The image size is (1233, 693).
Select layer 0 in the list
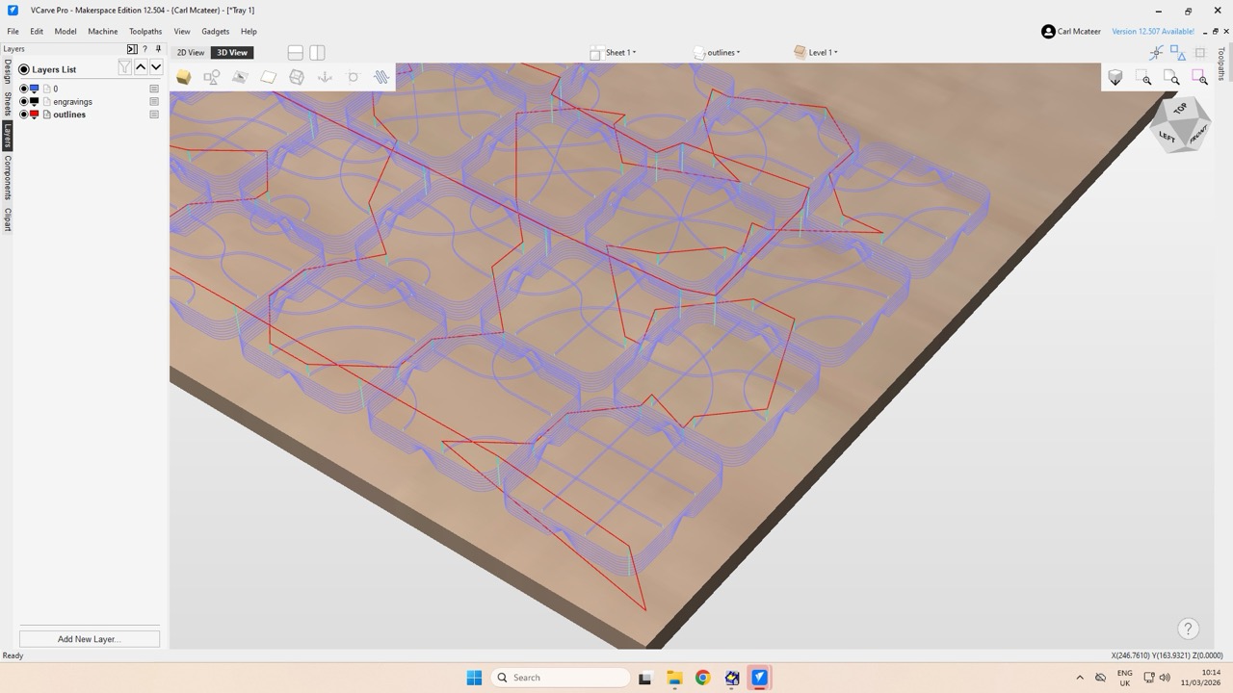tap(56, 89)
